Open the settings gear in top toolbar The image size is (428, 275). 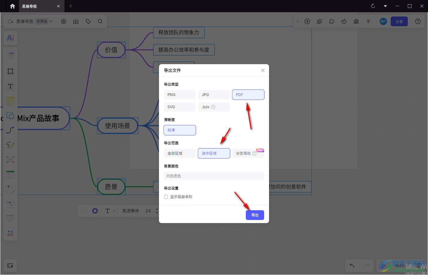(64, 21)
